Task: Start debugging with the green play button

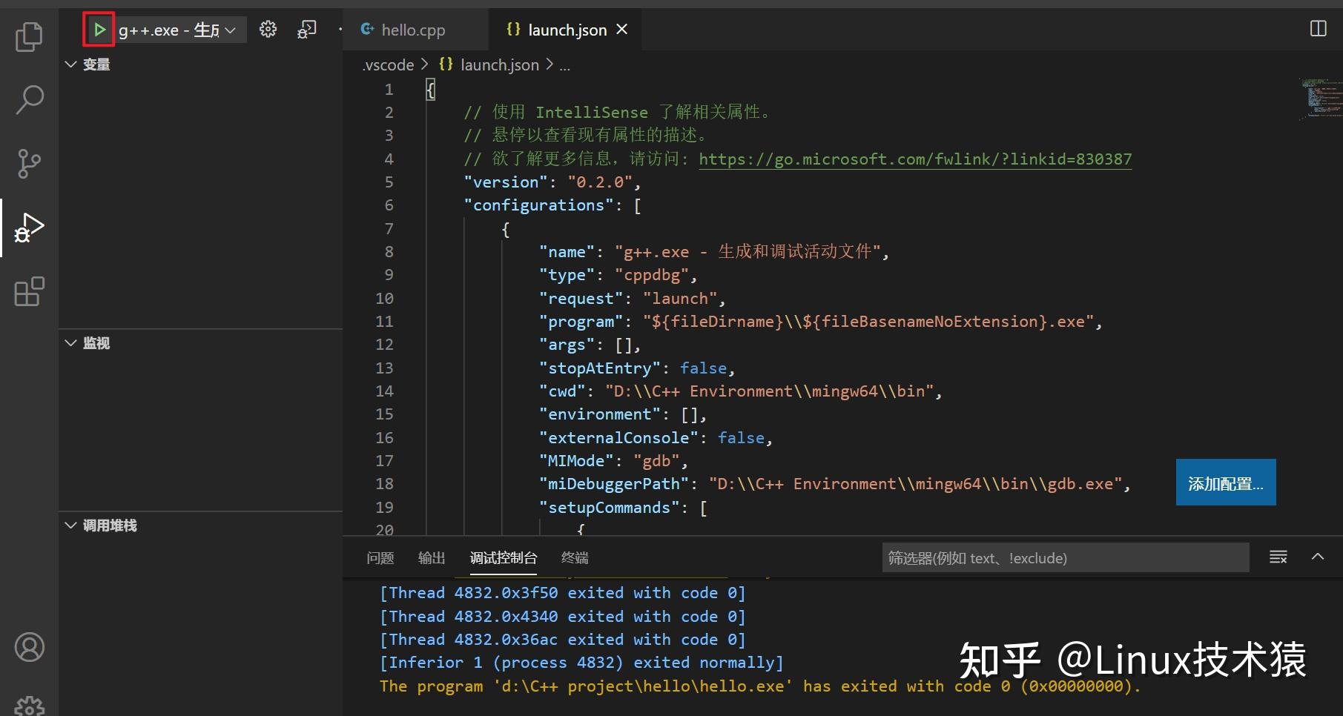Action: click(100, 29)
